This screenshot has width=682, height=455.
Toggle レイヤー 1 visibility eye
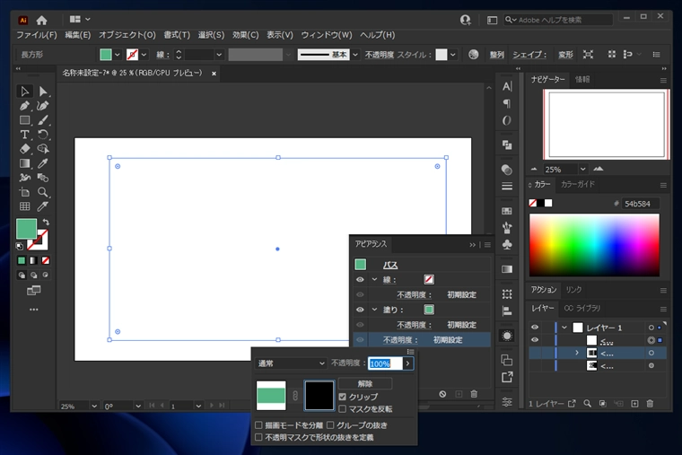pyautogui.click(x=535, y=327)
